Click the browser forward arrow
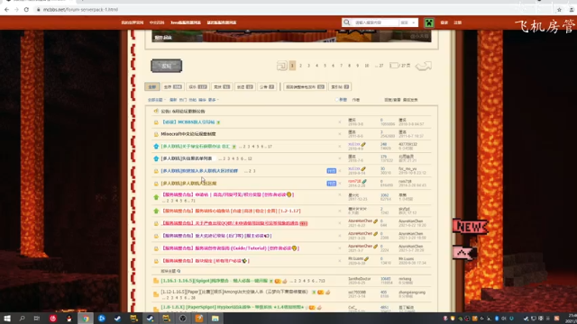 (16, 10)
